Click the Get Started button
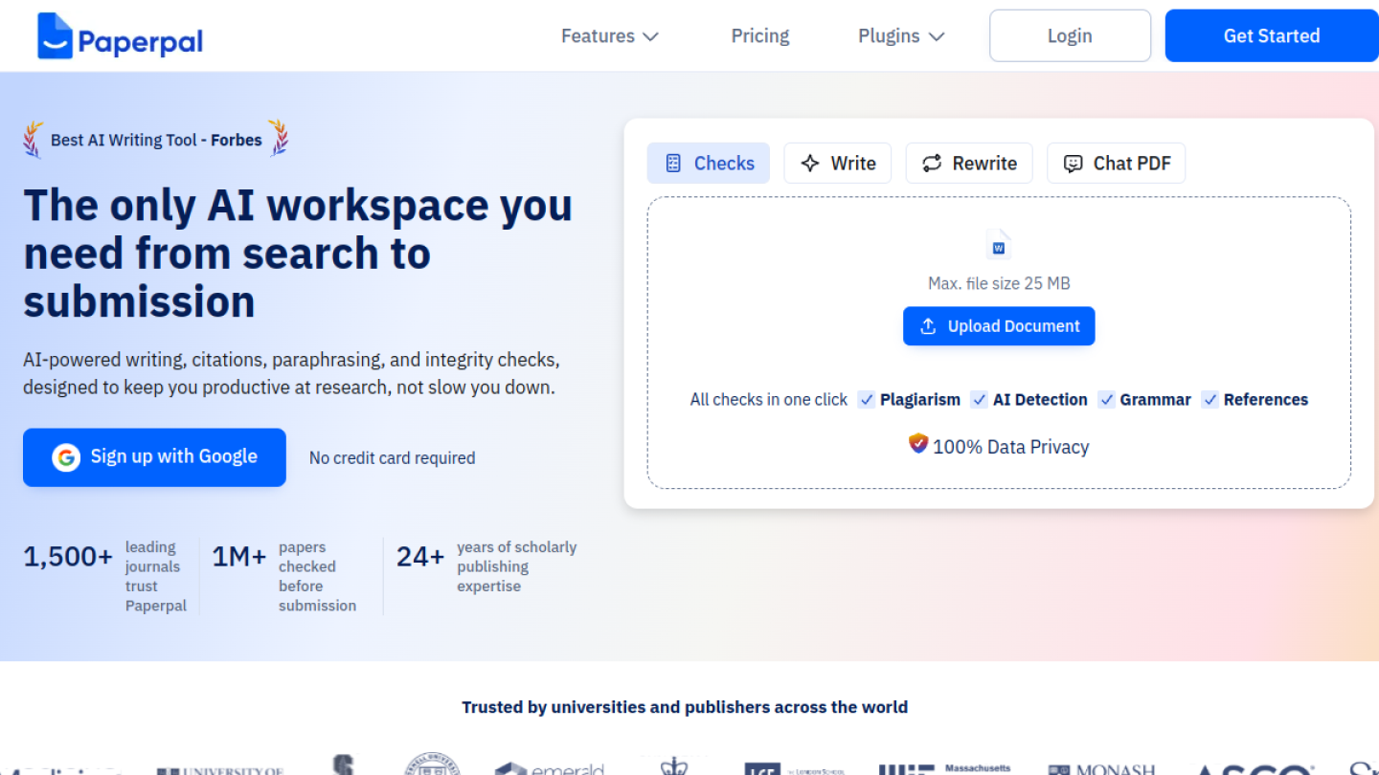Image resolution: width=1379 pixels, height=775 pixels. tap(1272, 36)
